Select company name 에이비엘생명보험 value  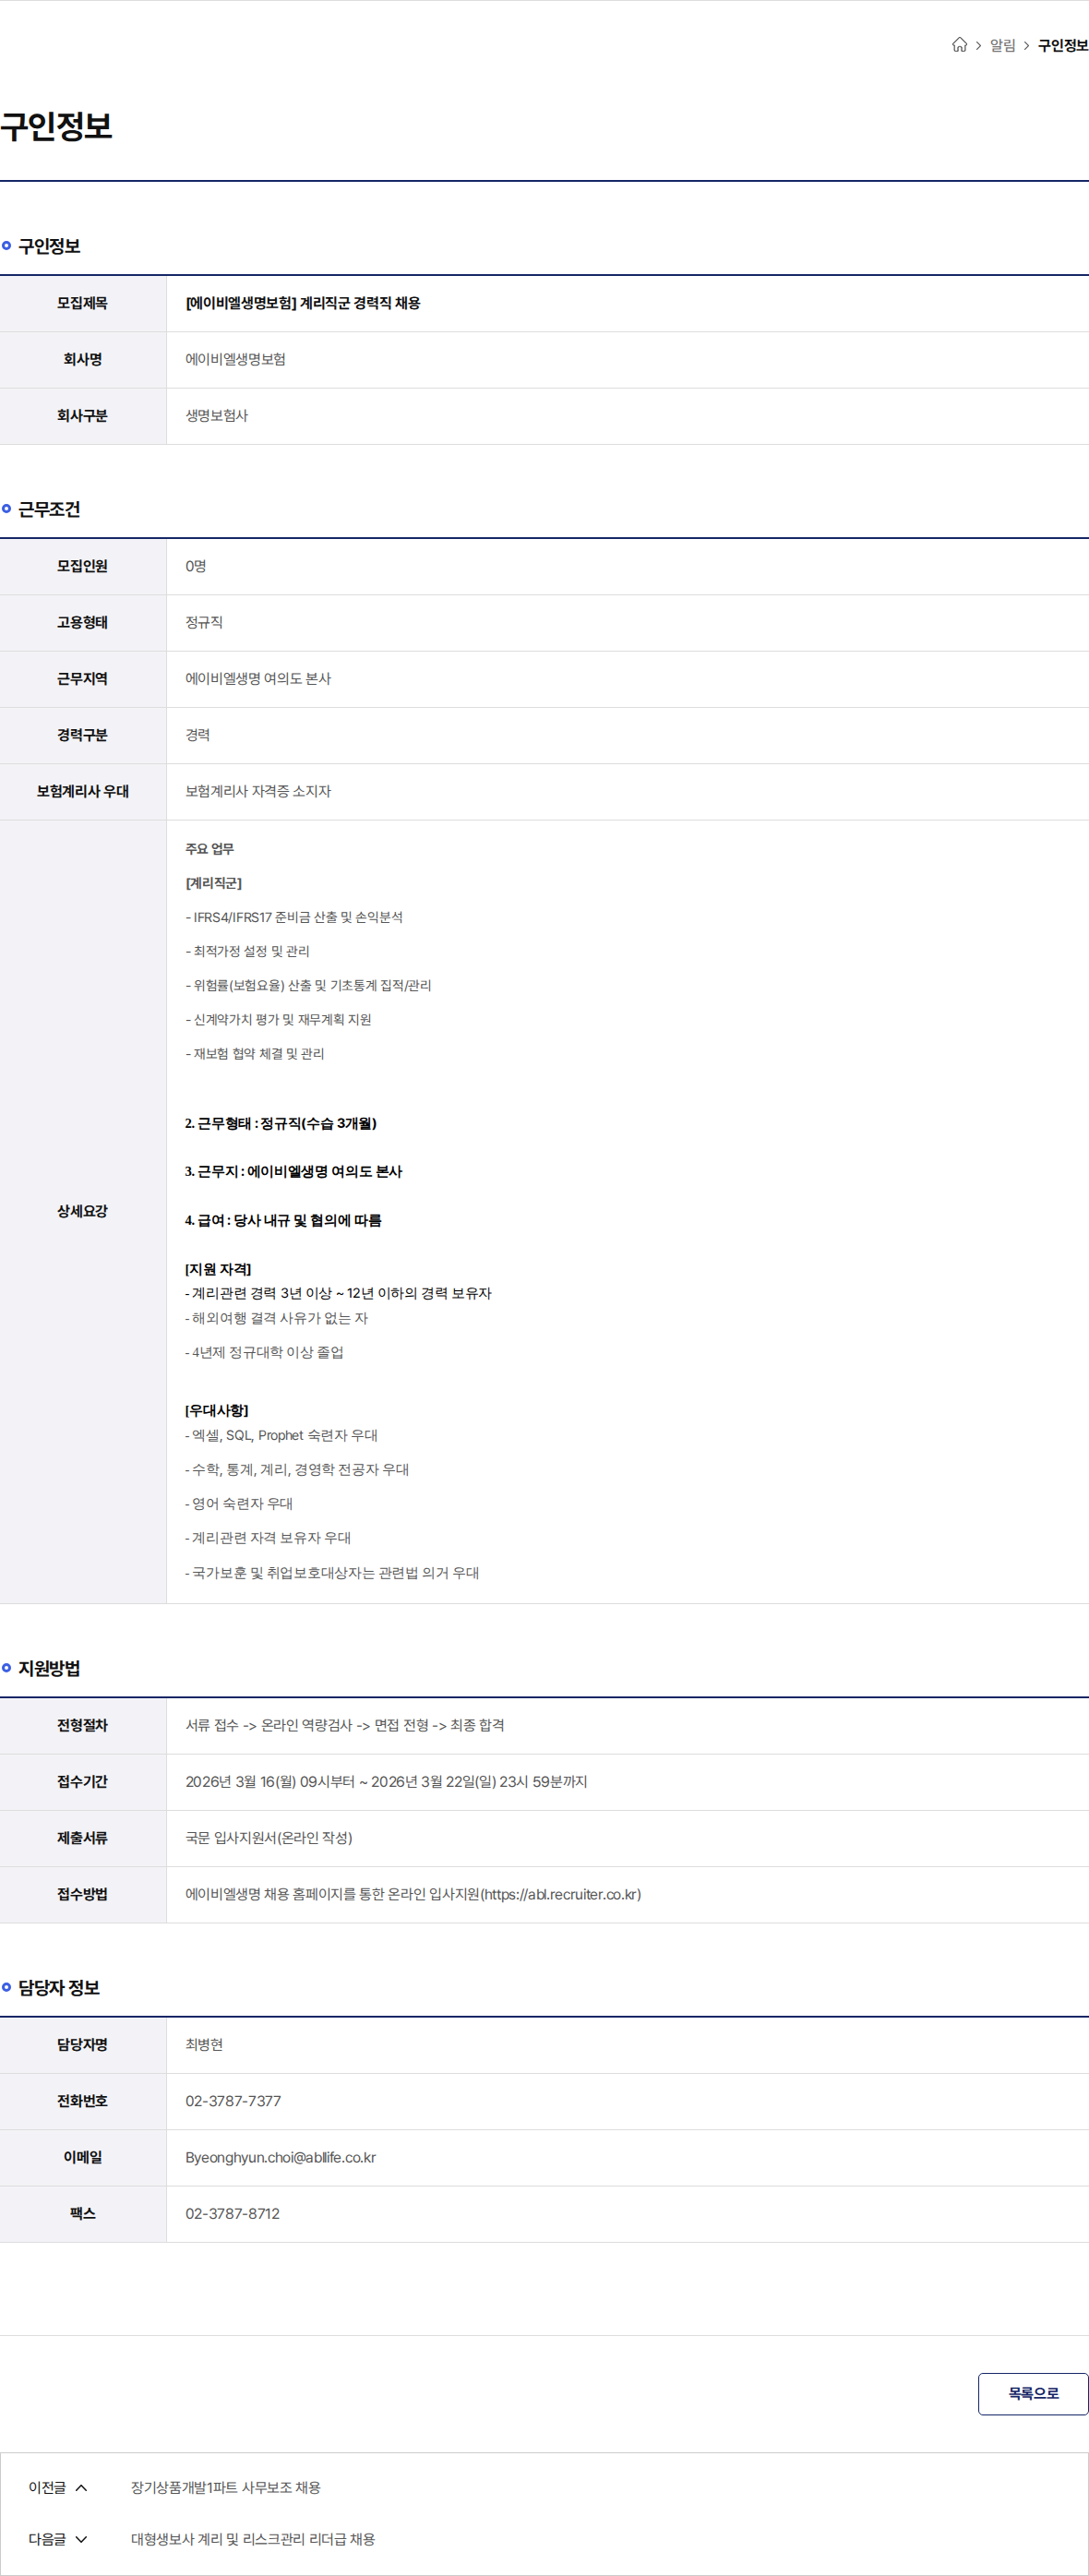(235, 359)
